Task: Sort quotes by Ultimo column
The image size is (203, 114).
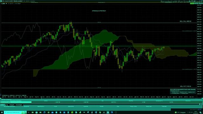Action: tap(46, 101)
